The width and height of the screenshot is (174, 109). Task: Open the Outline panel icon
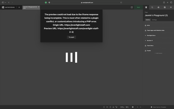(146, 7)
